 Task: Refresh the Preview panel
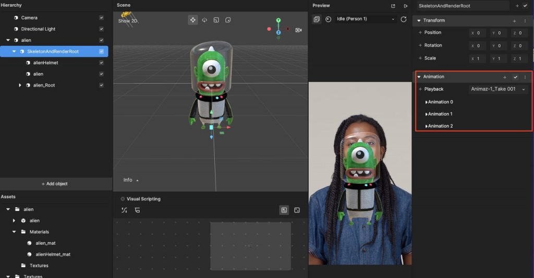tap(404, 19)
